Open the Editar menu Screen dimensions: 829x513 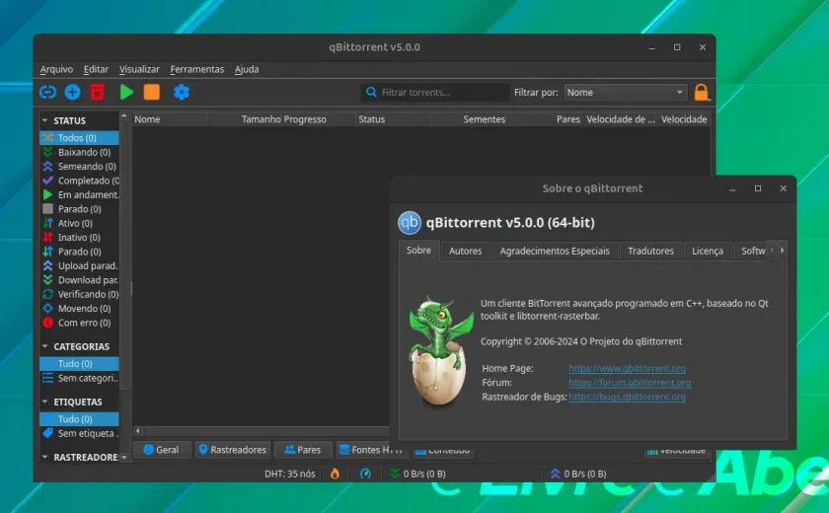[96, 69]
